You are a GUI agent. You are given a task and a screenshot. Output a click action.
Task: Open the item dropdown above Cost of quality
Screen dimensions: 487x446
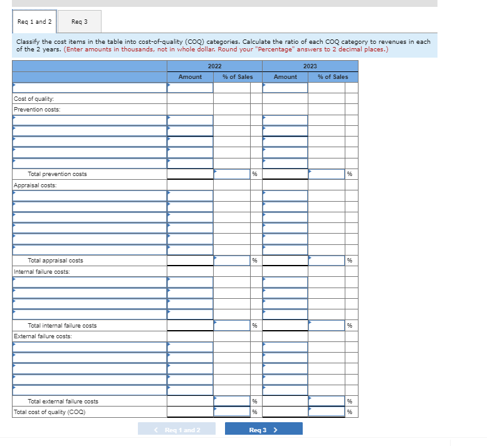(x=90, y=88)
